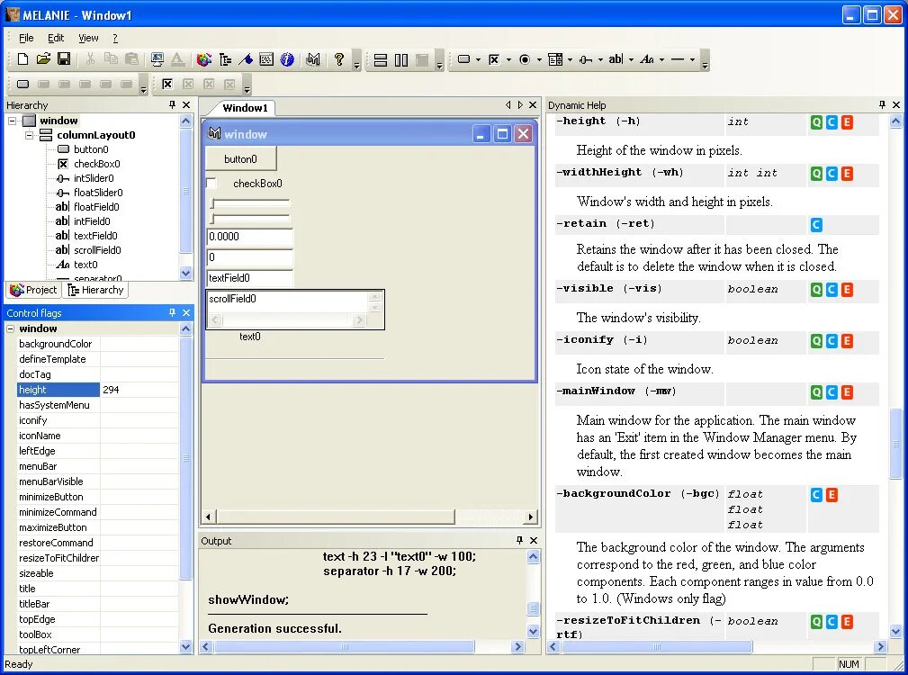The image size is (908, 675).
Task: Insert a row layout from the toolbar
Action: [x=401, y=59]
